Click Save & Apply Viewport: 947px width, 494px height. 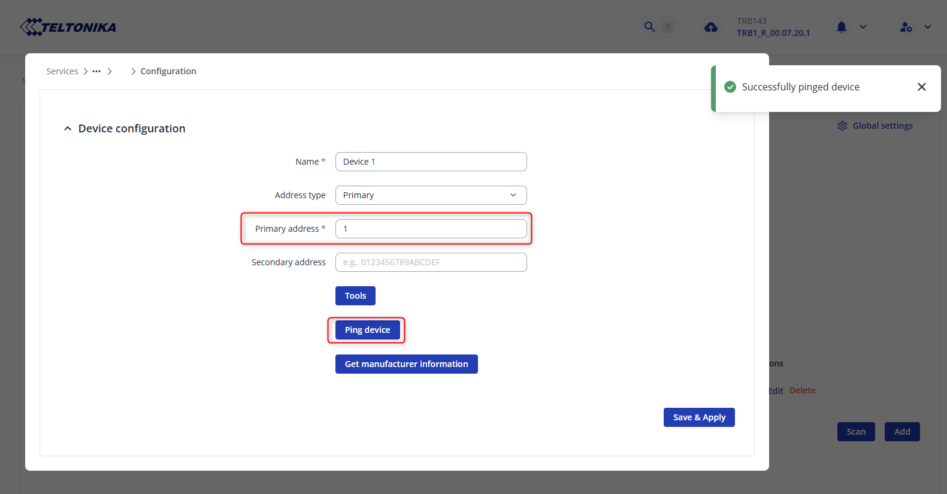[699, 417]
